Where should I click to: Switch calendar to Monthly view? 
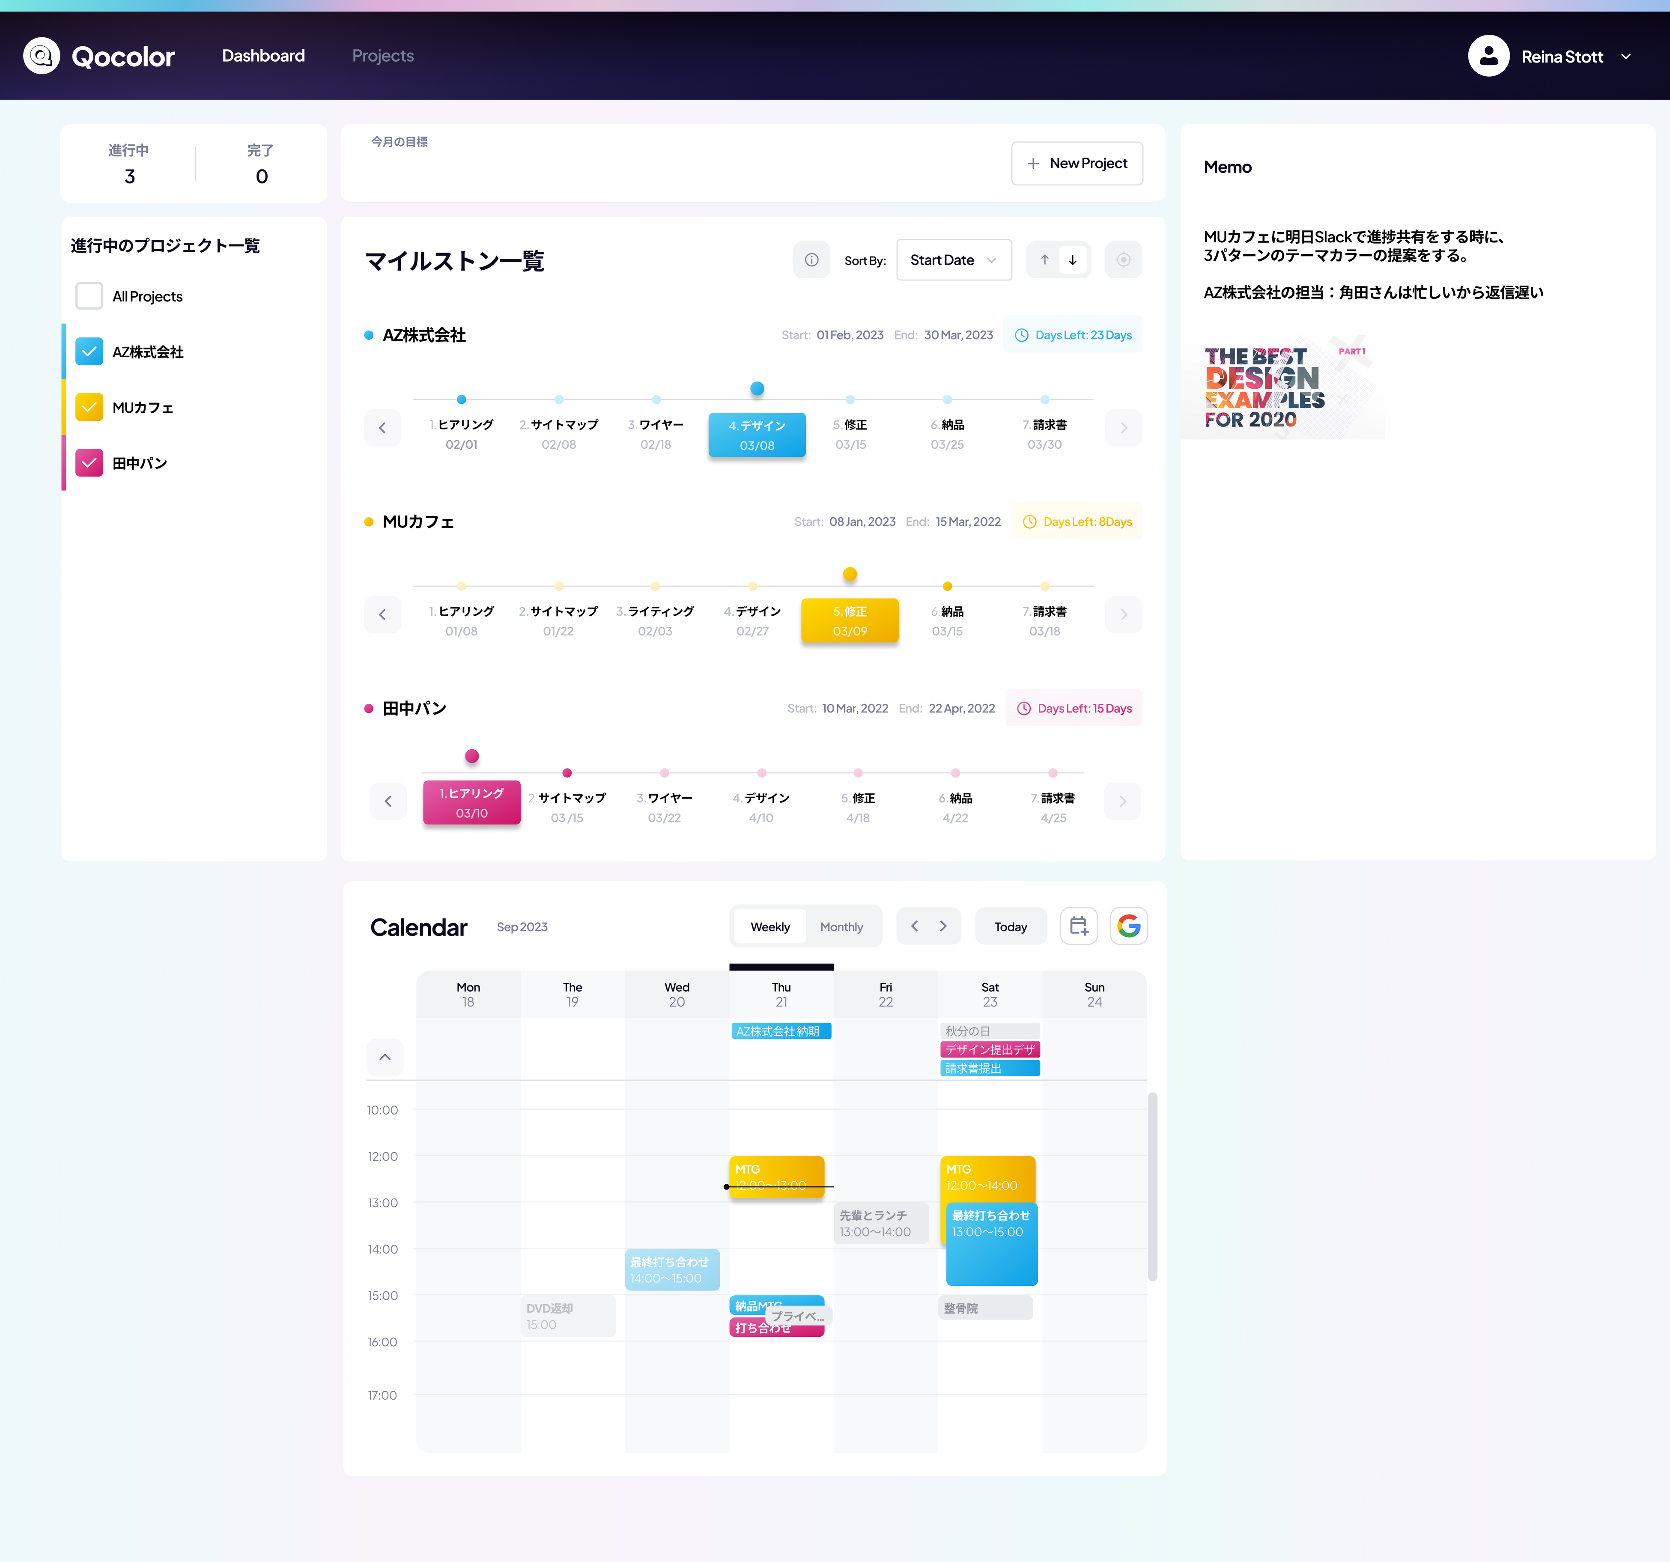[841, 927]
